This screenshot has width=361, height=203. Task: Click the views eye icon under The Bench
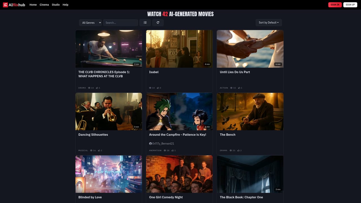click(x=231, y=151)
